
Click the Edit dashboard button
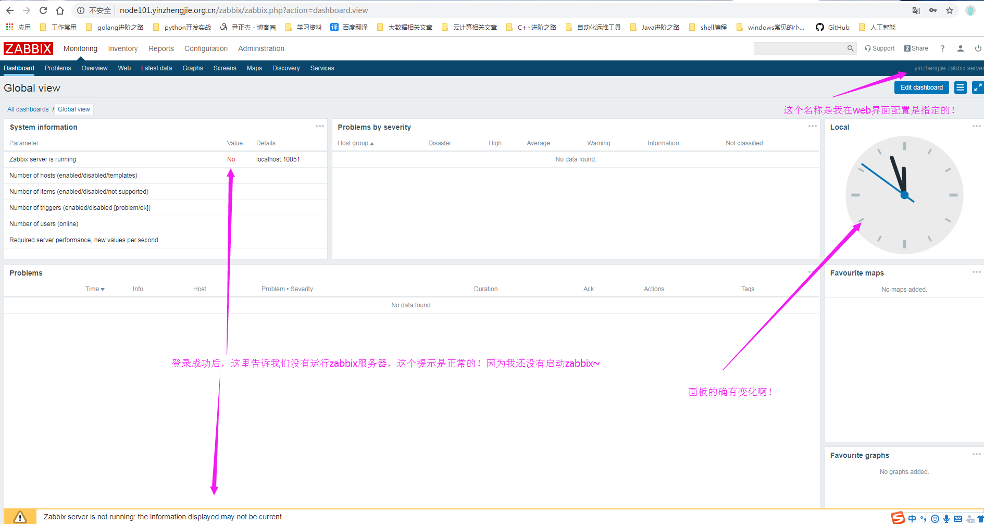[x=921, y=88]
